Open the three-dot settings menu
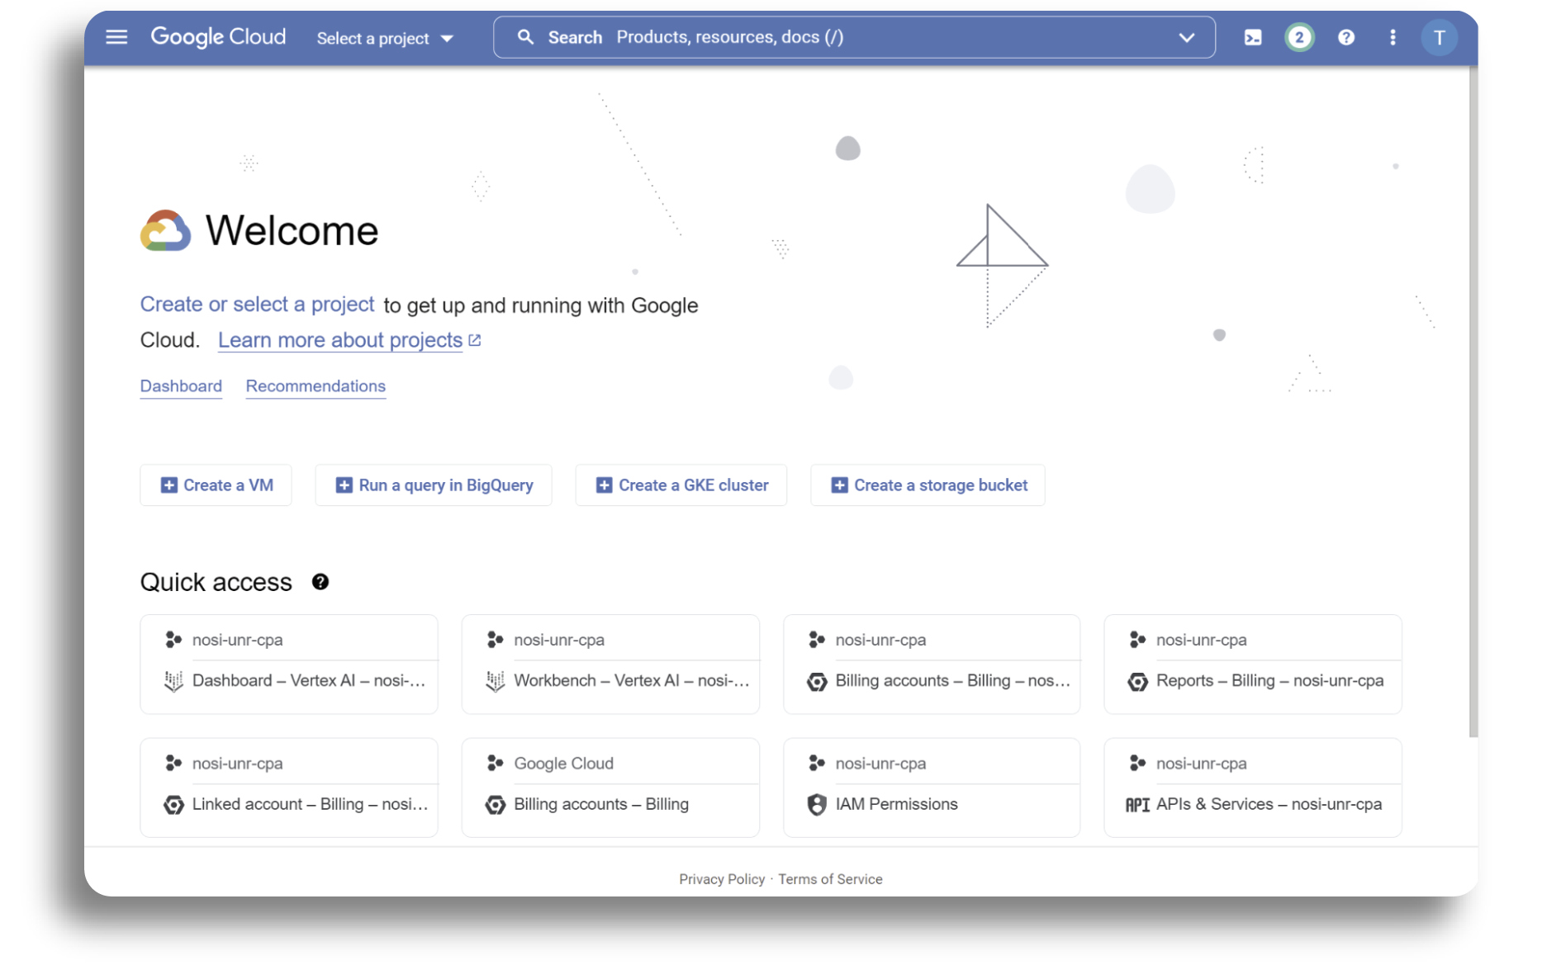 1393,37
